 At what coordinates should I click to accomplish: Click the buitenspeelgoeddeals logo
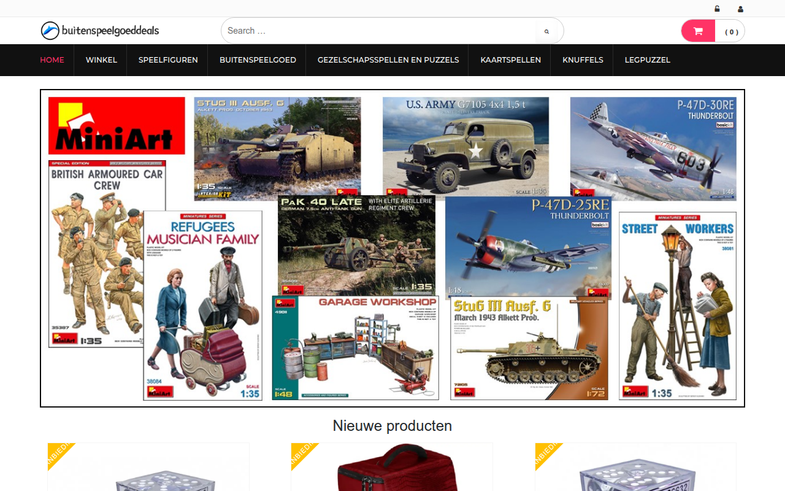point(100,30)
